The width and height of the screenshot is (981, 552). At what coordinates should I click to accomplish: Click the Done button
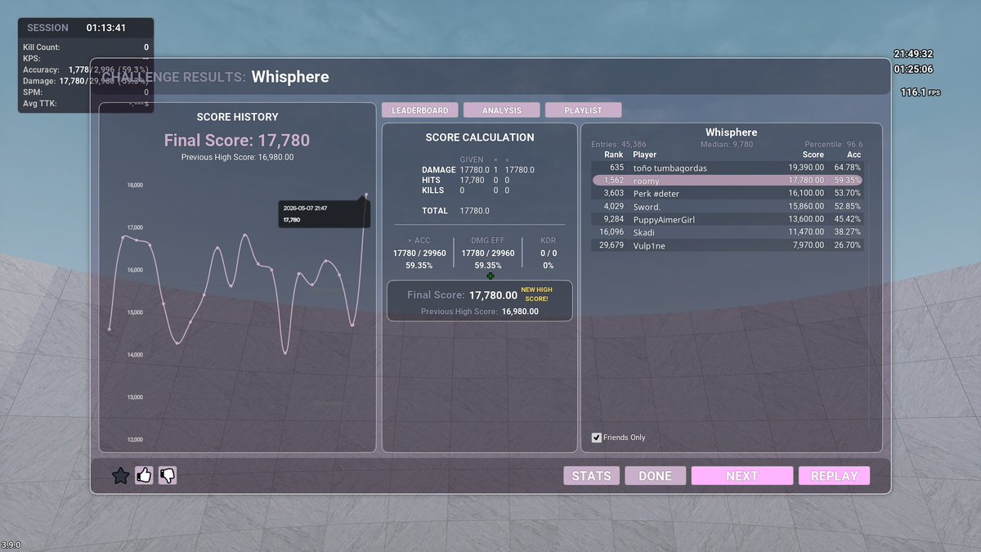[x=656, y=476]
